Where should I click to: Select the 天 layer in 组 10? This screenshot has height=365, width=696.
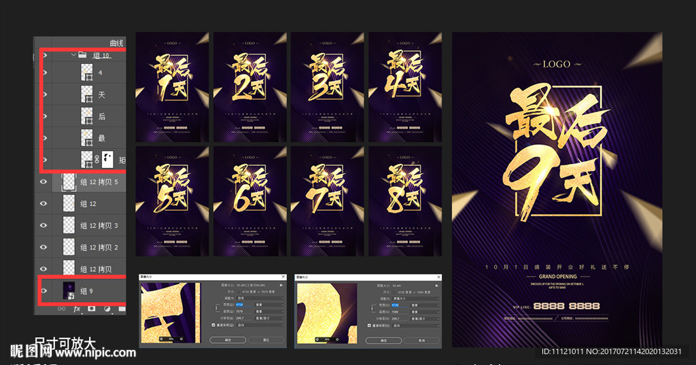pos(102,94)
